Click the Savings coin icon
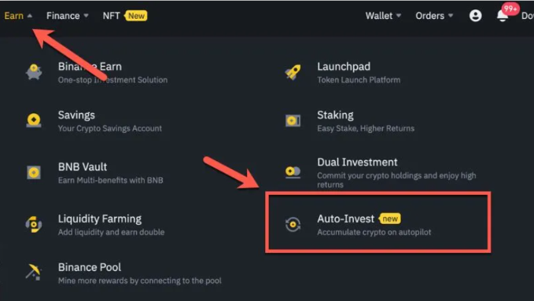Screen dimensions: 534x301 point(34,120)
